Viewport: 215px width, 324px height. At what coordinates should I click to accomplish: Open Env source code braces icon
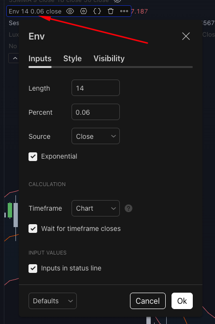click(97, 11)
